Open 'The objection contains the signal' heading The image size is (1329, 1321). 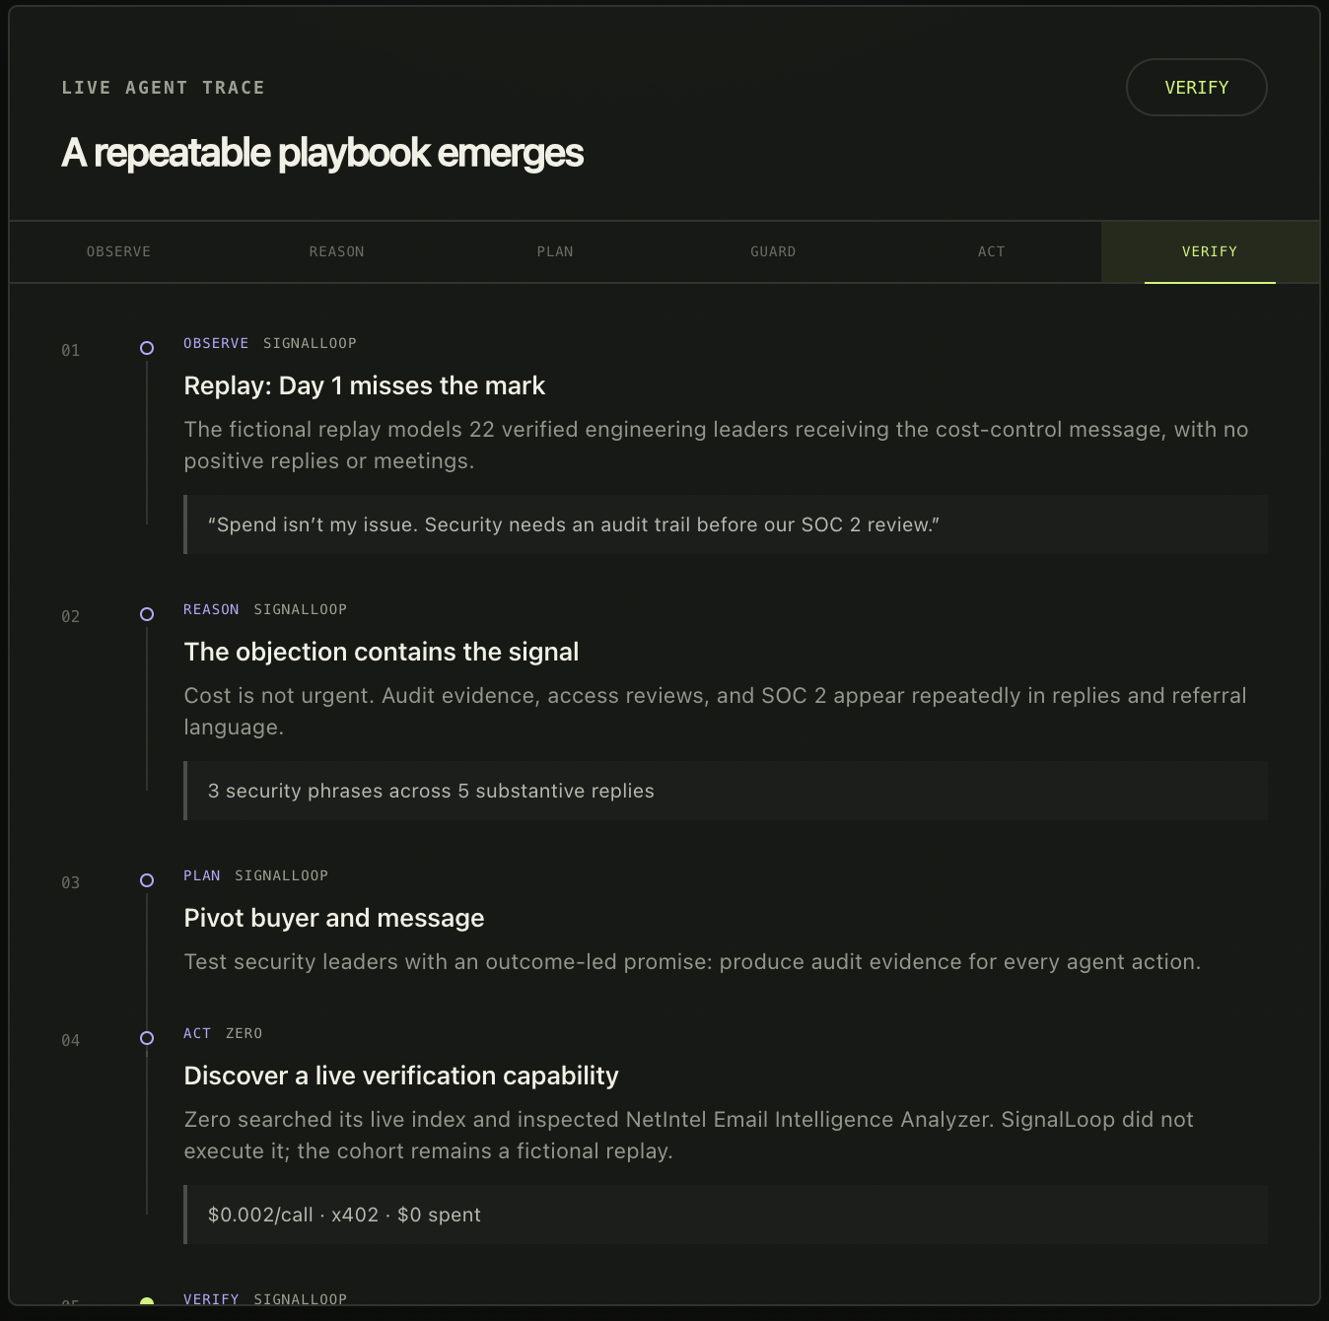(382, 652)
